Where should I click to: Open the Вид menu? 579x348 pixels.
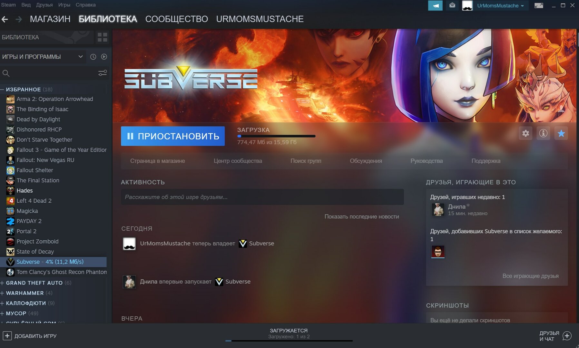pyautogui.click(x=26, y=5)
